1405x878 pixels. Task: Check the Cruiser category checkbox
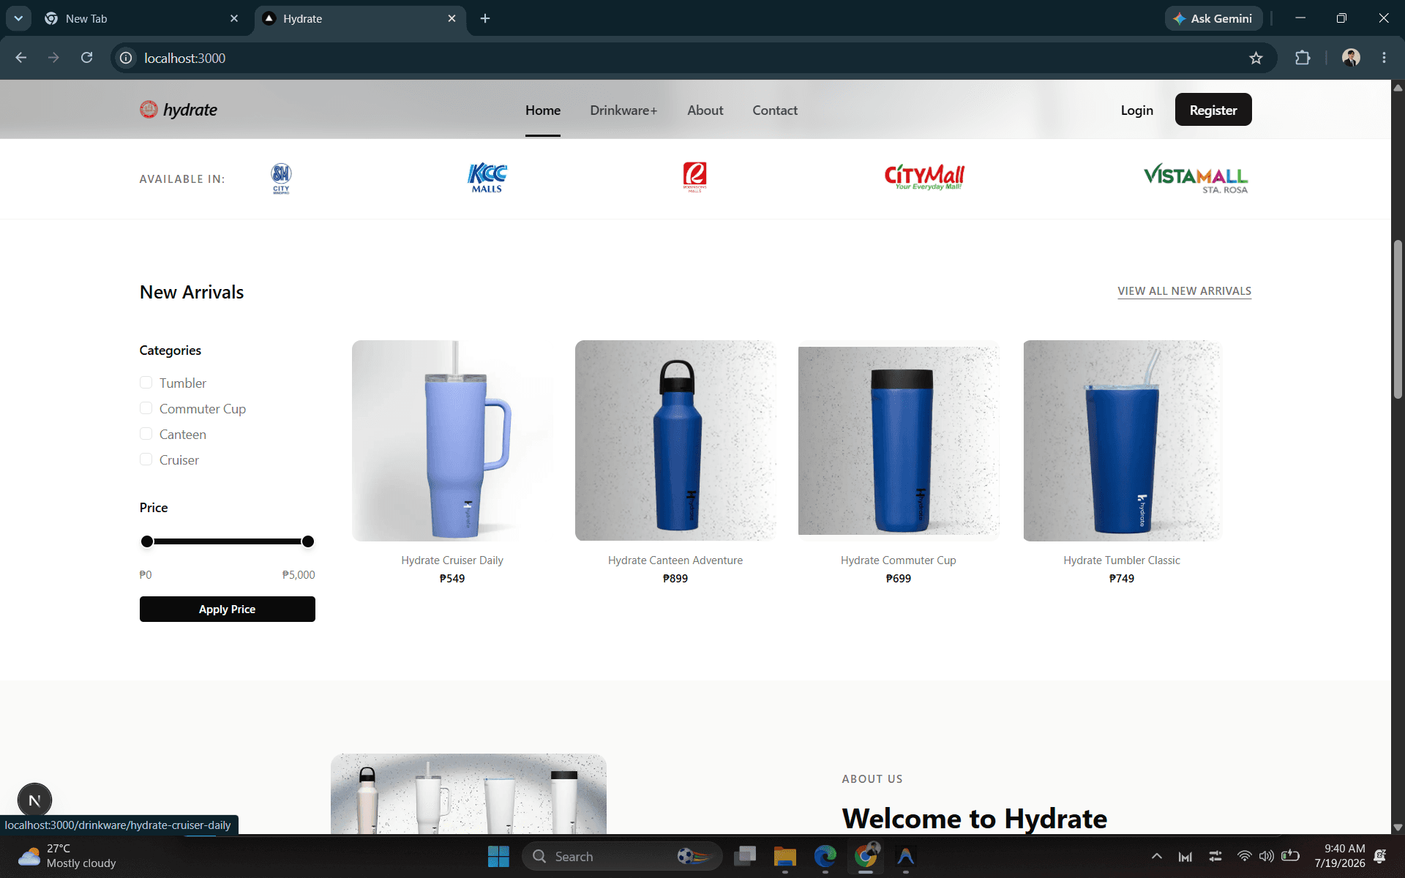tap(146, 459)
